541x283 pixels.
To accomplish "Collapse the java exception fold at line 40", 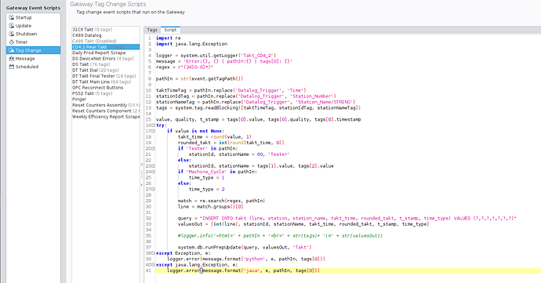I will (x=154, y=265).
